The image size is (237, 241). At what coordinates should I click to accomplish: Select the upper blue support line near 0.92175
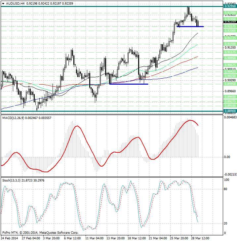tap(190, 26)
